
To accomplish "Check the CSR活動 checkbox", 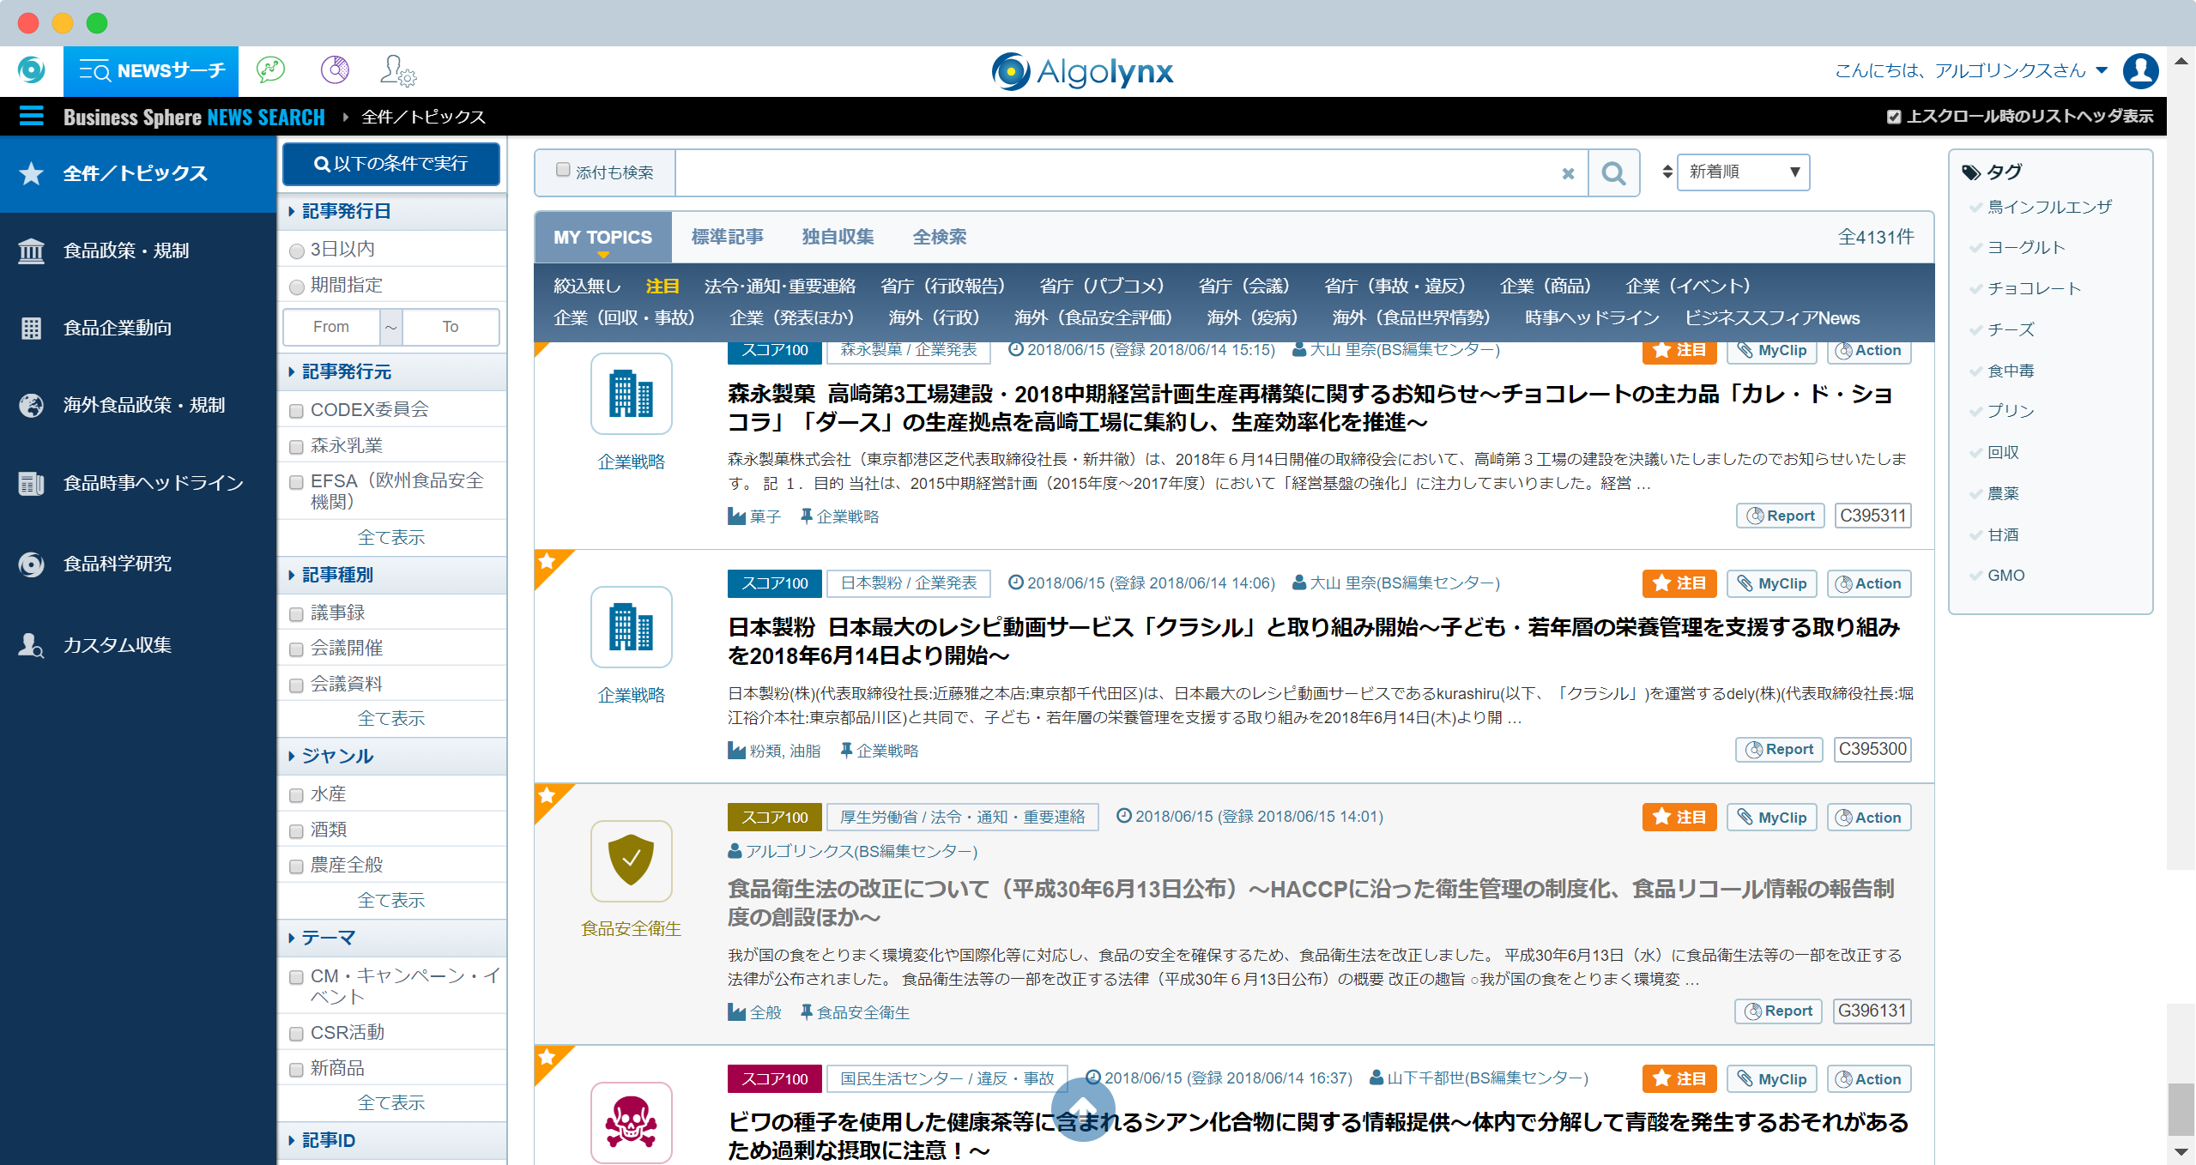I will [x=296, y=1034].
